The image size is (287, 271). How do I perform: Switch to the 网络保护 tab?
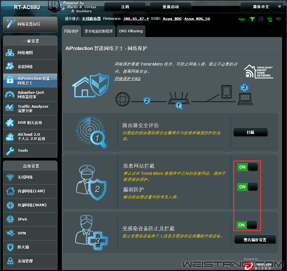pyautogui.click(x=71, y=31)
